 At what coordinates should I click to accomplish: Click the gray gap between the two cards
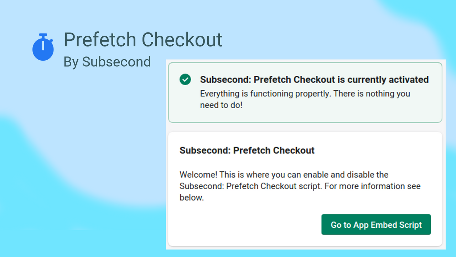point(305,127)
